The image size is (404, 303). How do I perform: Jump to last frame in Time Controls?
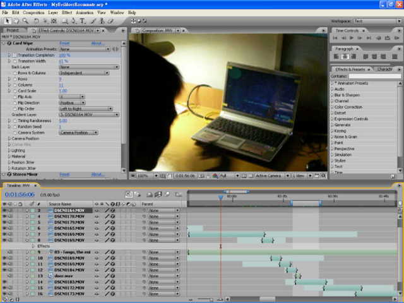(x=369, y=38)
